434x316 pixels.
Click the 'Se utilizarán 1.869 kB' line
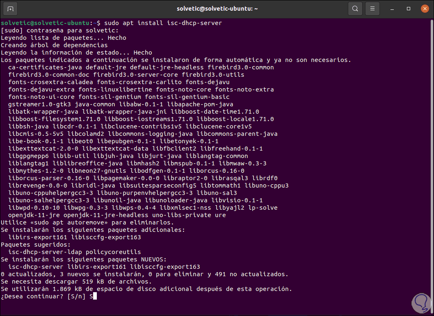tap(146, 289)
